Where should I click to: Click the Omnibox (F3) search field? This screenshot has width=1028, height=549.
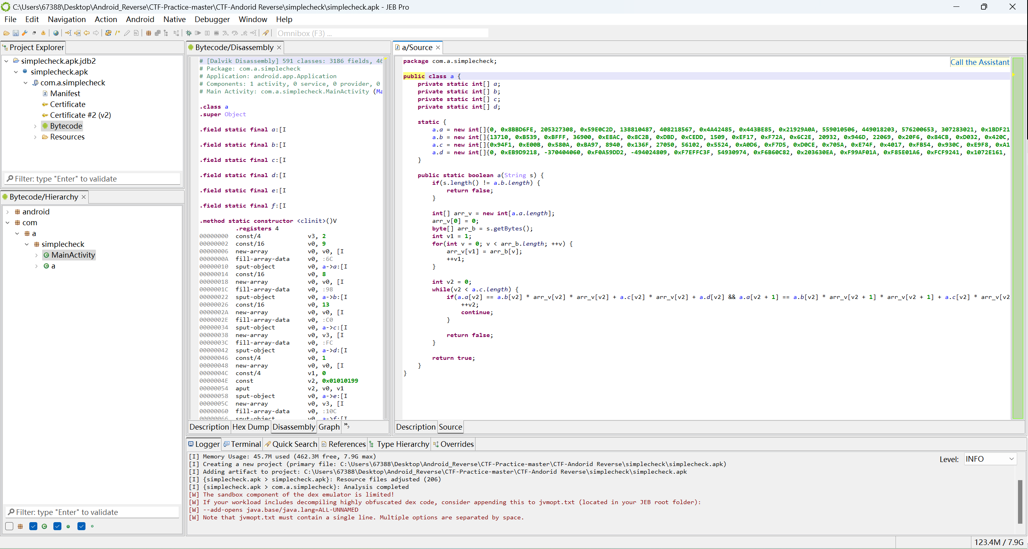pos(382,33)
